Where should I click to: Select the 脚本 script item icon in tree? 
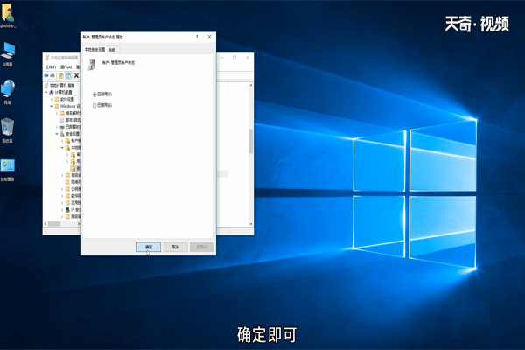click(x=62, y=120)
